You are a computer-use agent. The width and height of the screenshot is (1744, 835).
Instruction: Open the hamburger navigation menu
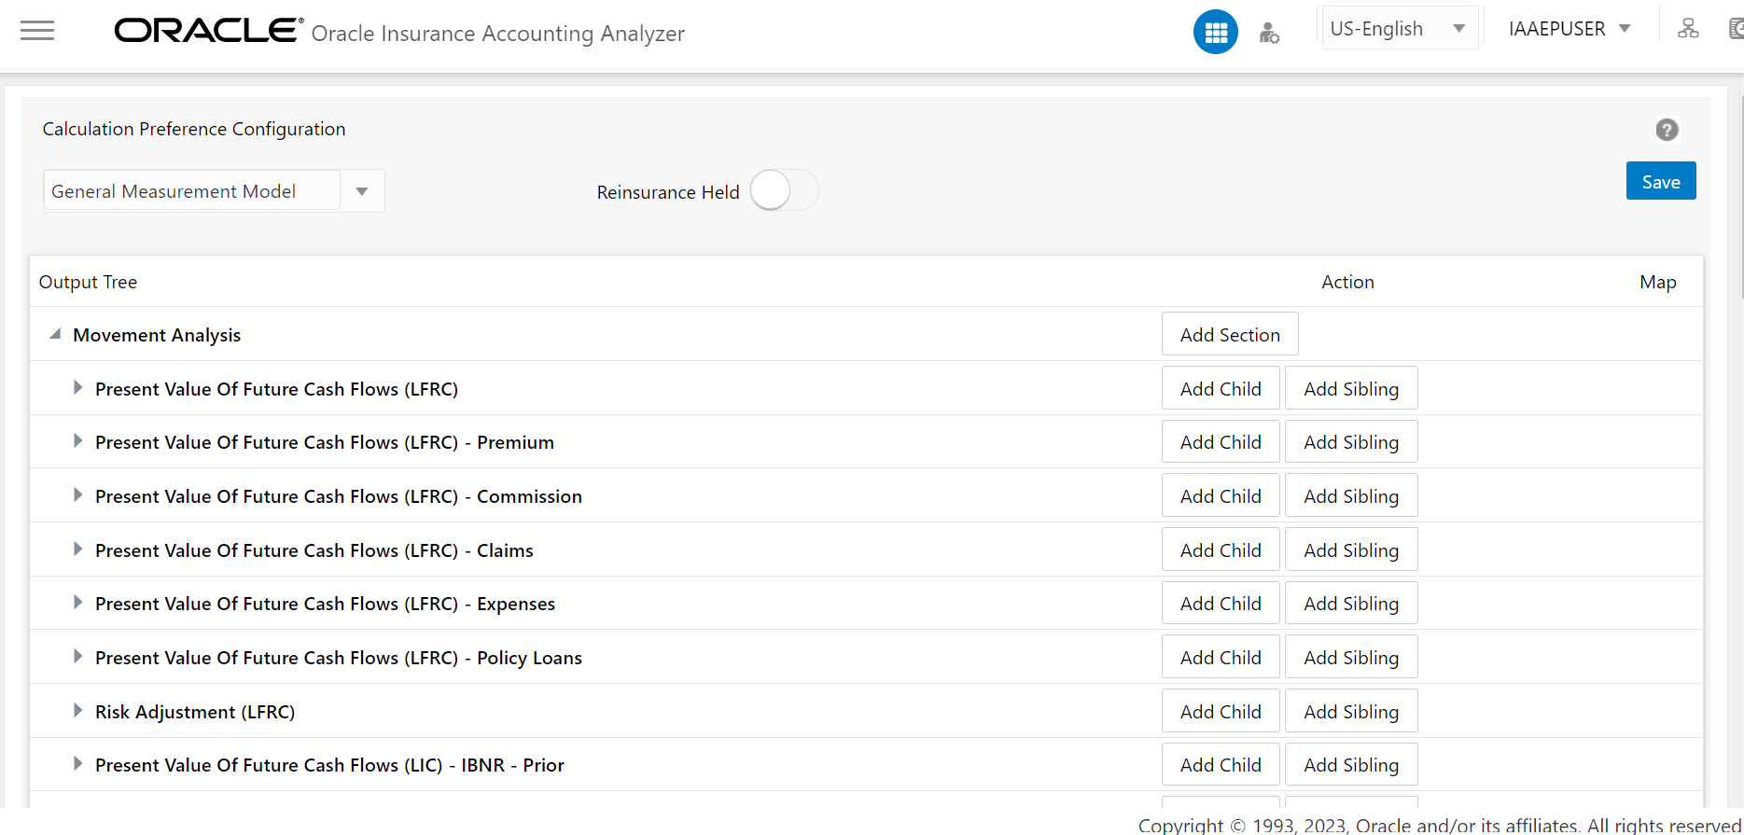click(x=37, y=31)
